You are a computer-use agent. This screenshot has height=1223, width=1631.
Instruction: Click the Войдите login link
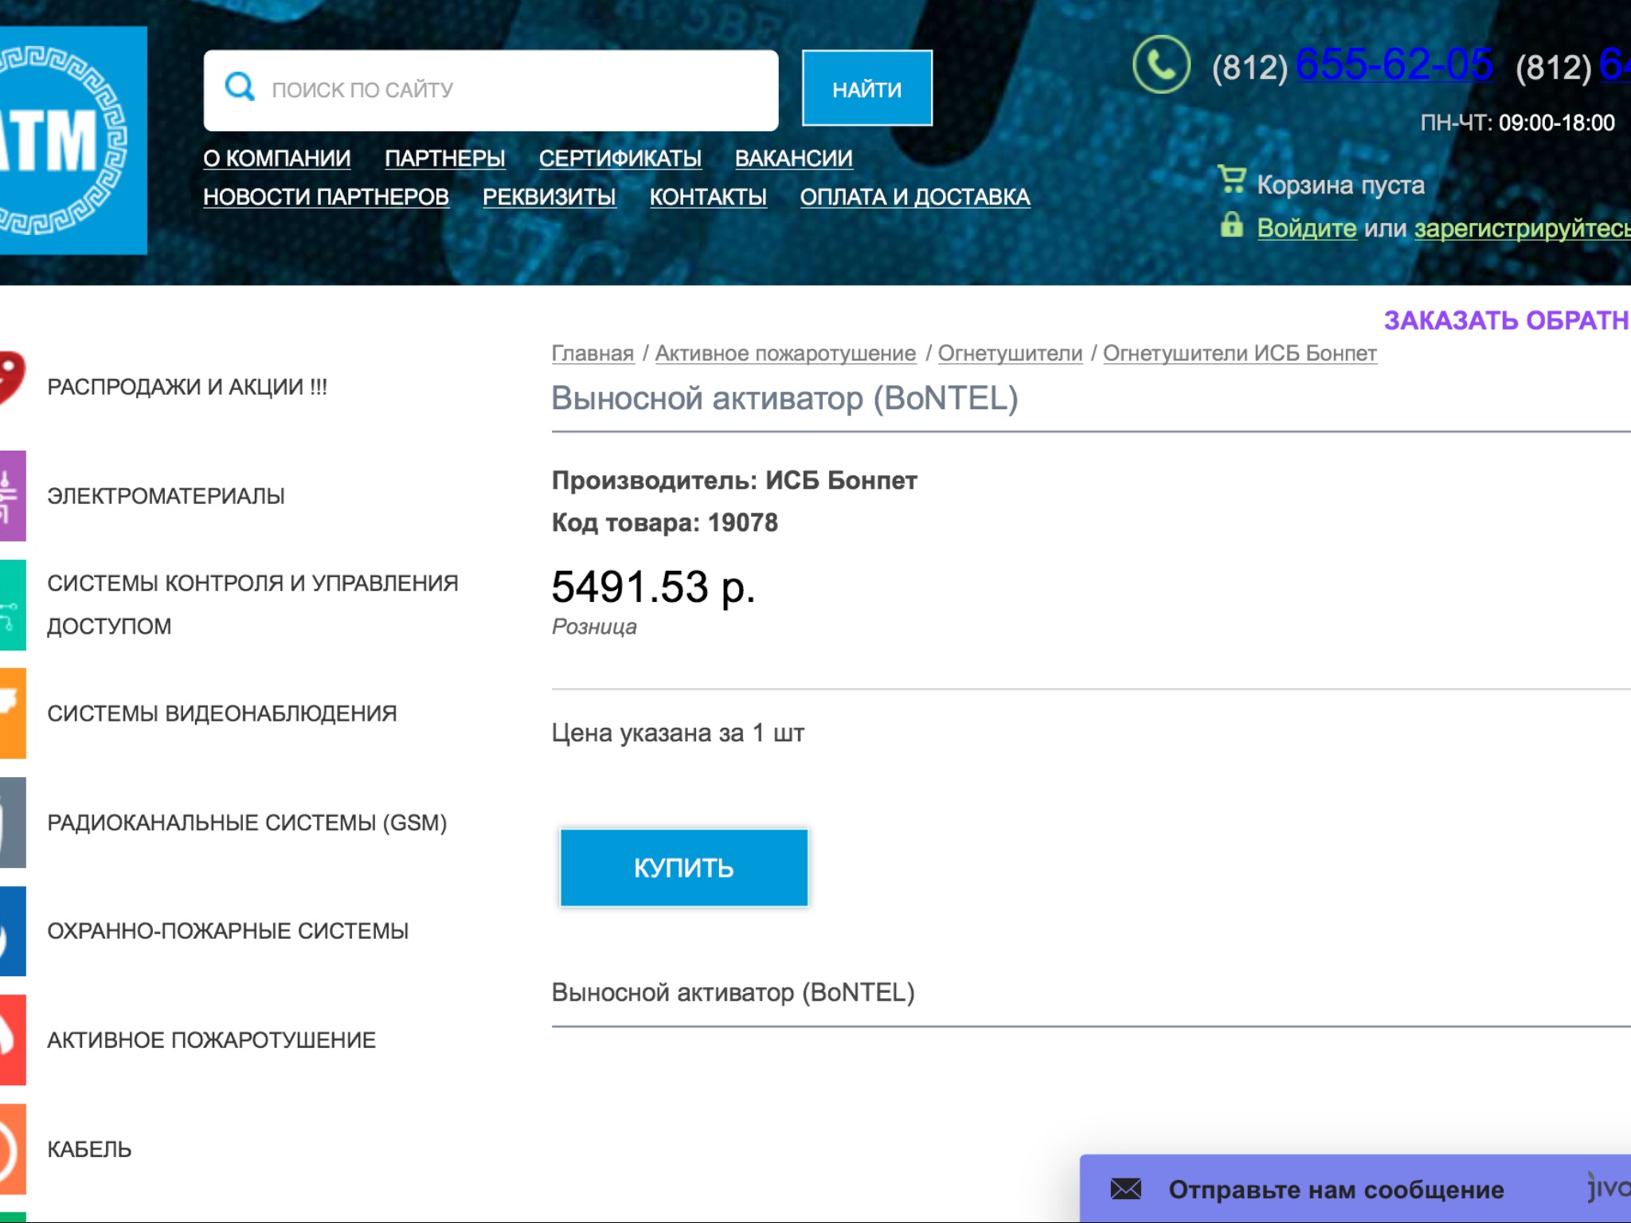coord(1306,229)
